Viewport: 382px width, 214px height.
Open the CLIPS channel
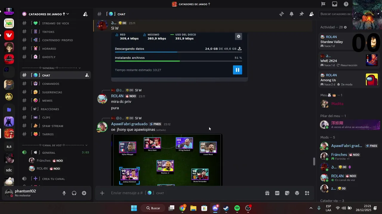click(x=56, y=117)
